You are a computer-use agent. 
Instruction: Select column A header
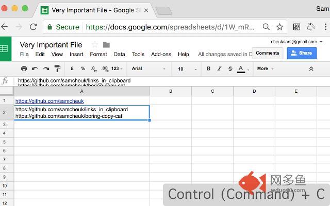[82, 91]
